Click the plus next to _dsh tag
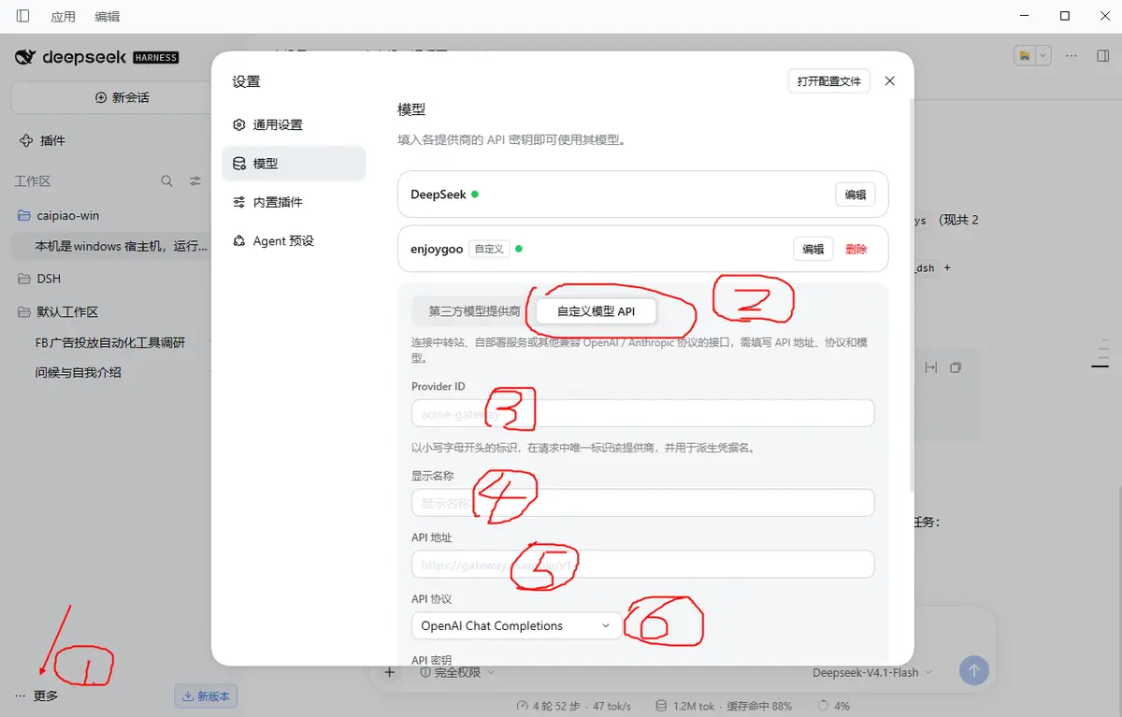 point(947,267)
